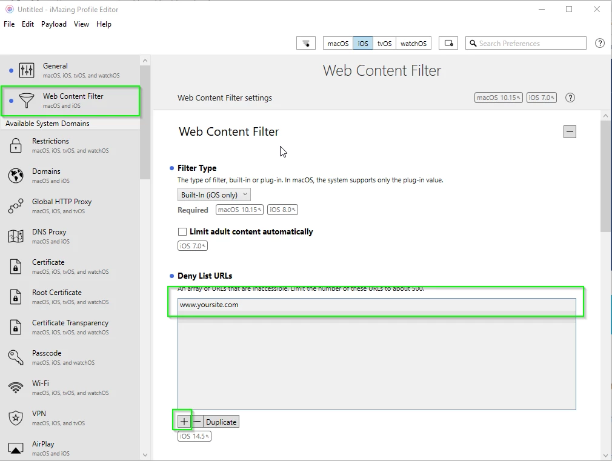Open the Certificate Transparency icon
This screenshot has height=461, width=612.
point(16,327)
